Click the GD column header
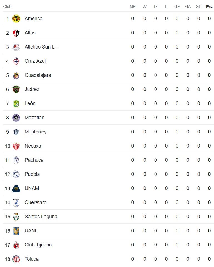Screen dimensions: 214x267 click(x=198, y=7)
